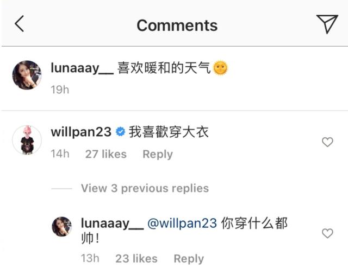348x268 pixels.
Task: Open lunaaay__ avatar next to reply
Action: pyautogui.click(x=62, y=227)
